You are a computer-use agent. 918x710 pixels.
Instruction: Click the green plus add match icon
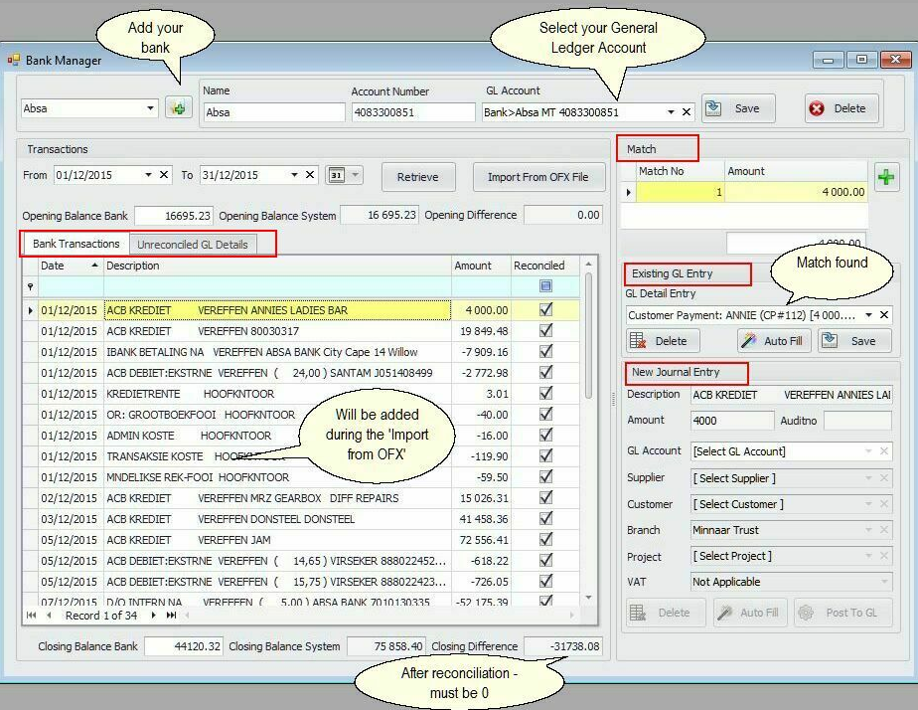click(x=886, y=176)
